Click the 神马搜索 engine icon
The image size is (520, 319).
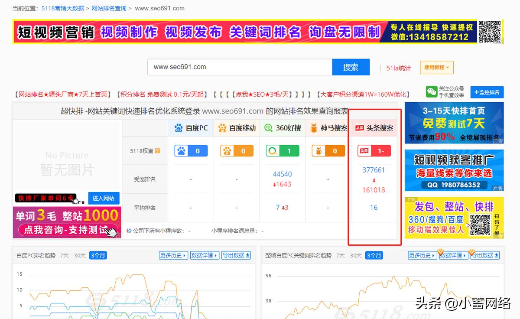[x=314, y=127]
